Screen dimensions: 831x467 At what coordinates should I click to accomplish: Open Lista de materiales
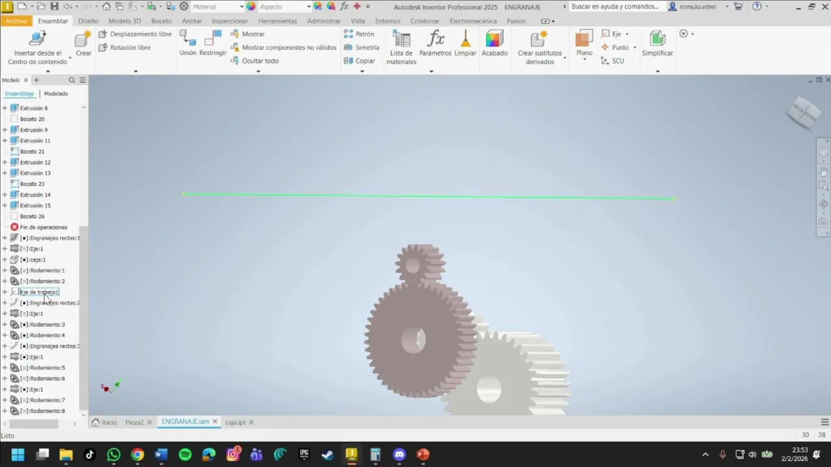pyautogui.click(x=401, y=48)
